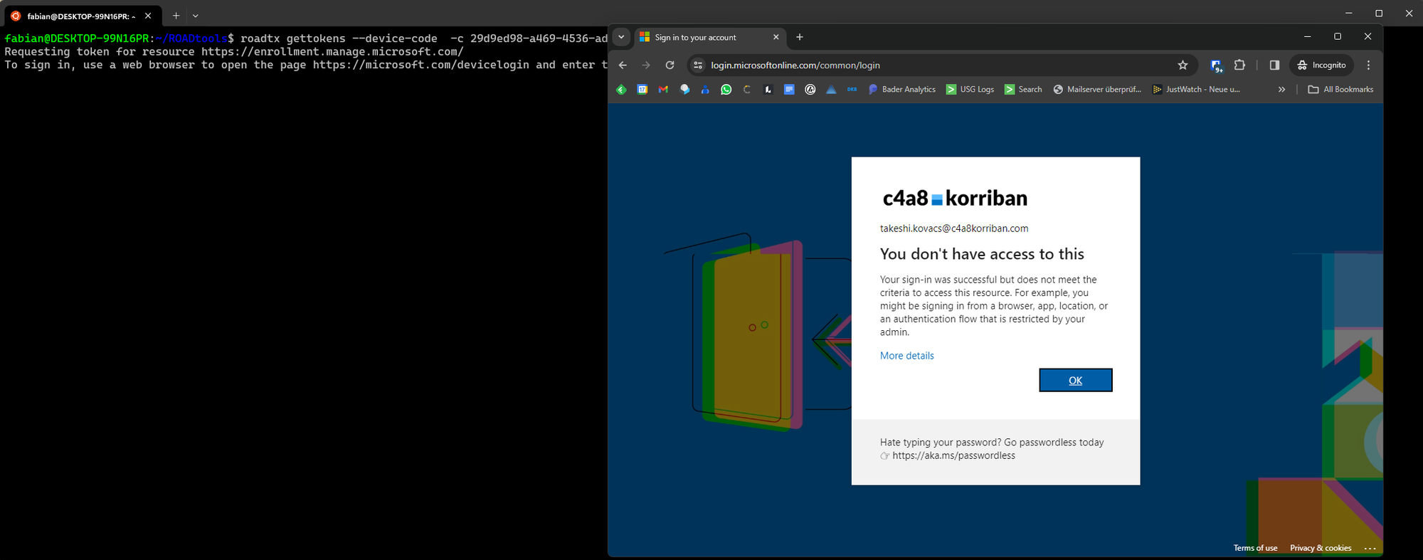Open the chat-bubbles bookmark icon

[x=684, y=89]
